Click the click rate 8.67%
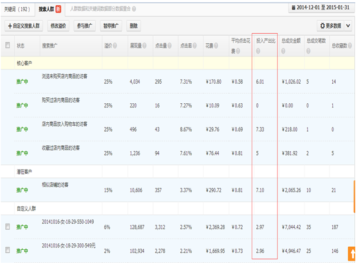 coord(186,129)
